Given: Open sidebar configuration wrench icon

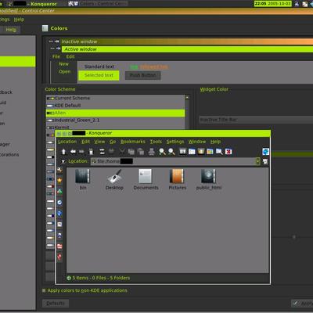Looking at the screenshot, I should pyautogui.click(x=59, y=170).
